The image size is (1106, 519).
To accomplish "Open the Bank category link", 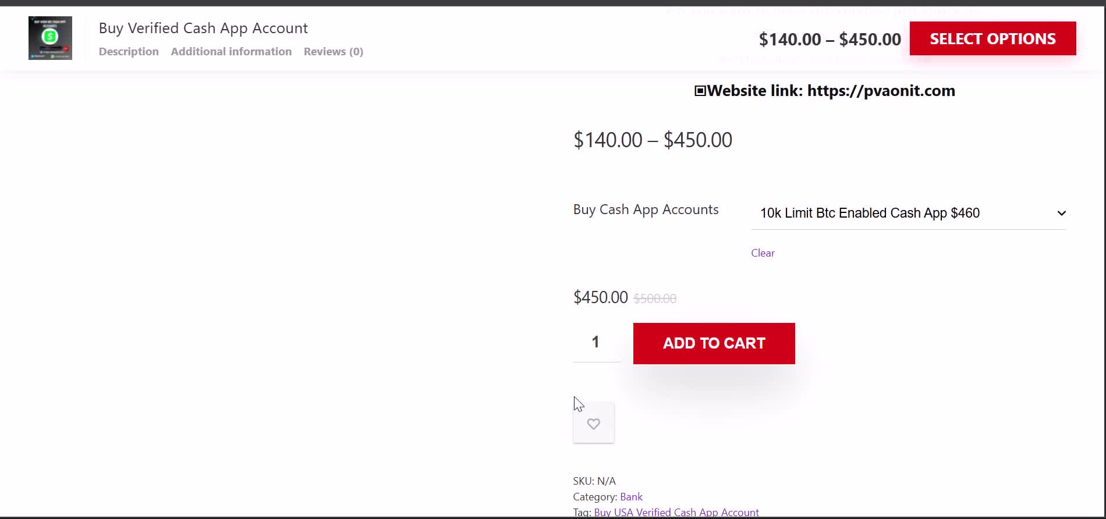I will 631,497.
